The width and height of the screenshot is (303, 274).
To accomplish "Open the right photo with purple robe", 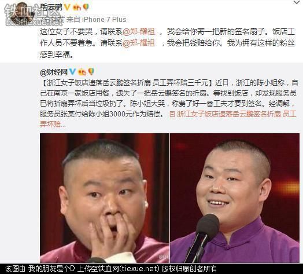I will [x=235, y=198].
